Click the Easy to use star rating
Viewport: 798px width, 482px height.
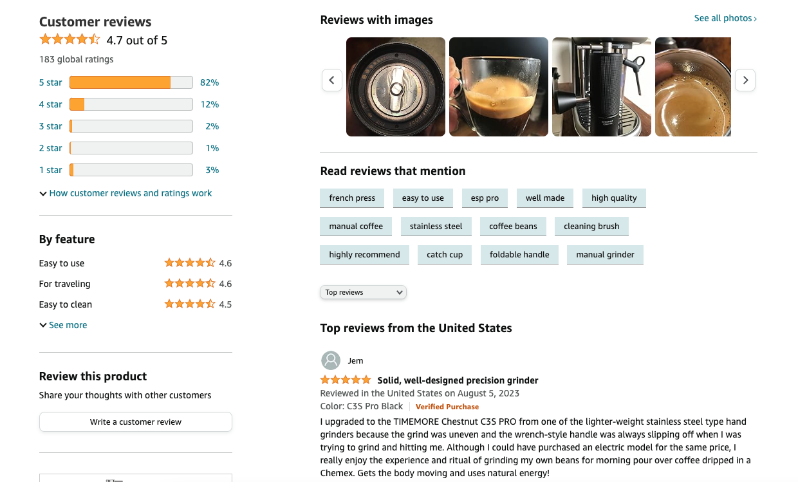[x=190, y=263]
